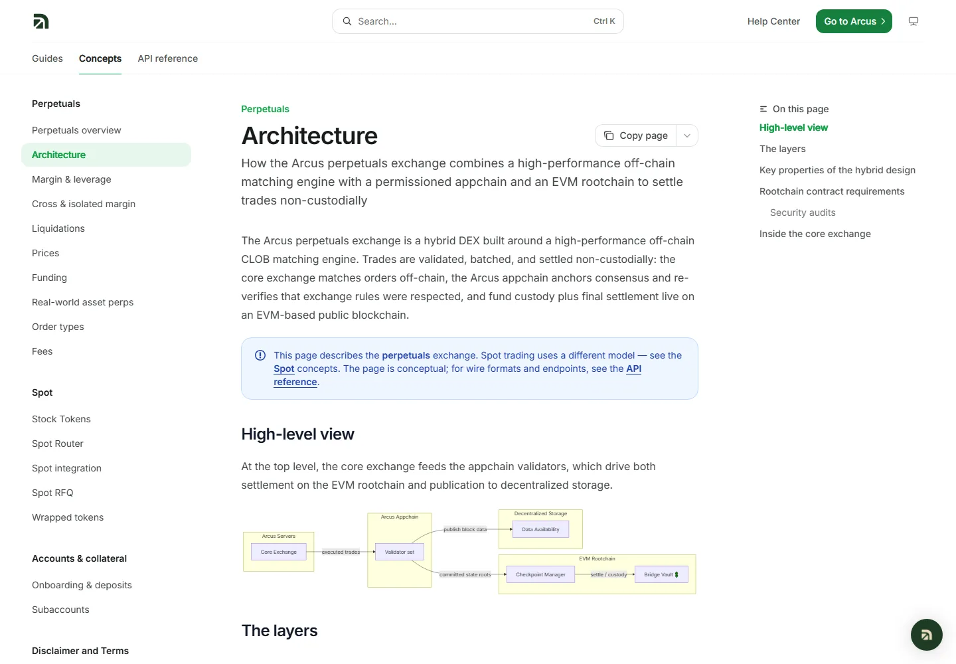Follow the API reference link in callout
This screenshot has height=664, width=956.
633,369
